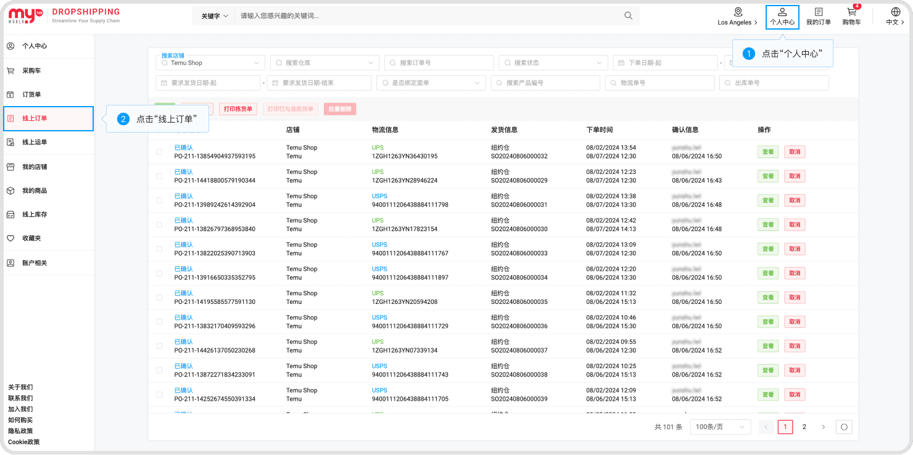The height and width of the screenshot is (455, 913).
Task: Go to the previous page arrow
Action: [766, 427]
